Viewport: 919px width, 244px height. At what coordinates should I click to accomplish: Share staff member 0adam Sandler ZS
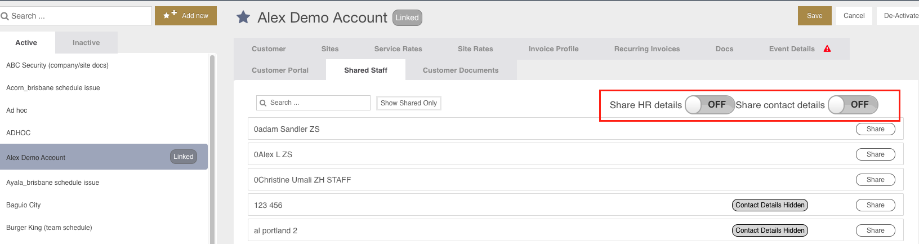coord(876,129)
